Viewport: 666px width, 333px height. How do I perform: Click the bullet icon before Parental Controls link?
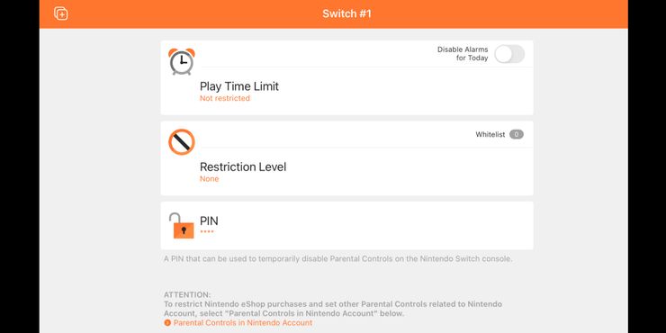click(x=167, y=323)
